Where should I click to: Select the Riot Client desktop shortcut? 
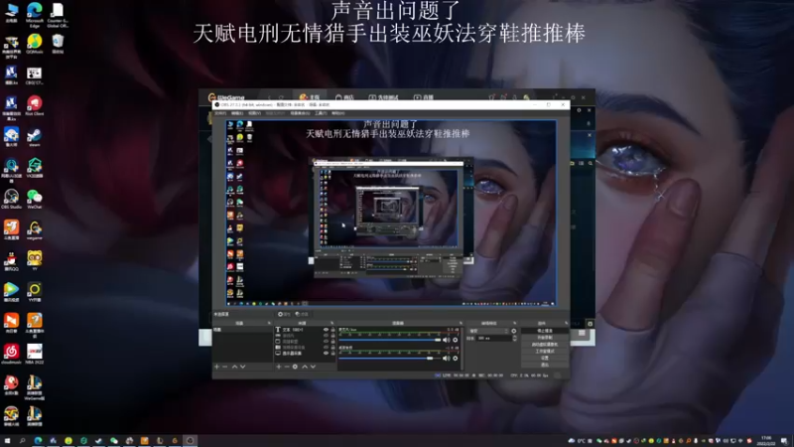(35, 106)
